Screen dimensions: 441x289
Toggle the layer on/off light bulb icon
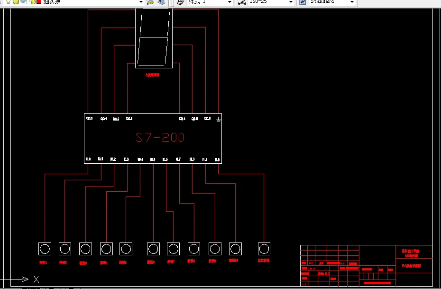coord(8,2)
